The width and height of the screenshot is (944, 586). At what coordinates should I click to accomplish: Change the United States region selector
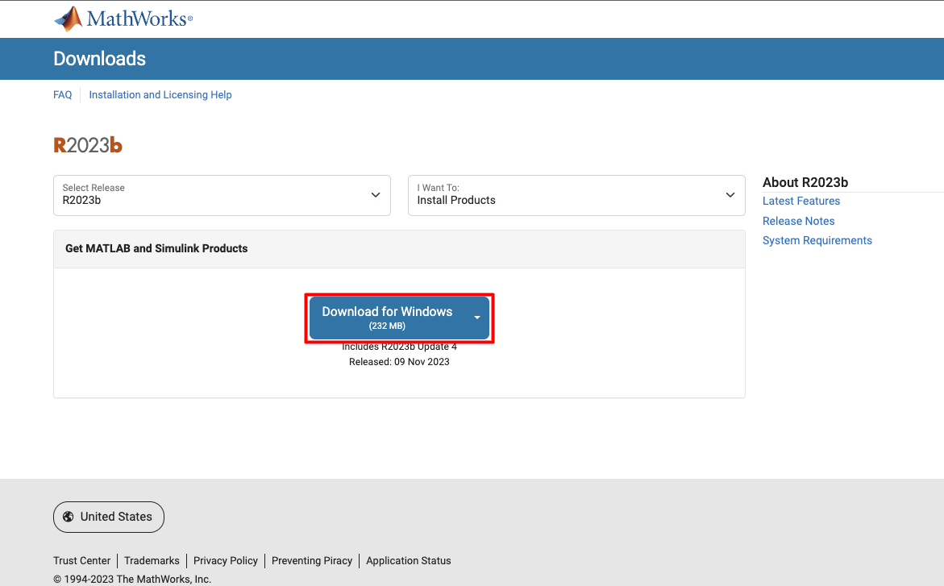tap(108, 517)
